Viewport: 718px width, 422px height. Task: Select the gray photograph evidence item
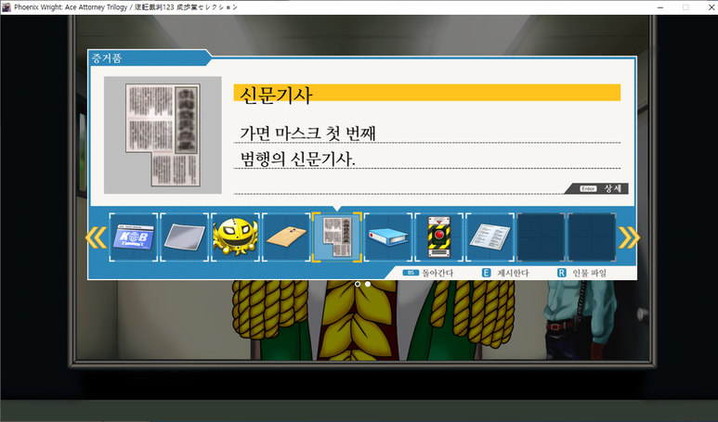click(184, 237)
